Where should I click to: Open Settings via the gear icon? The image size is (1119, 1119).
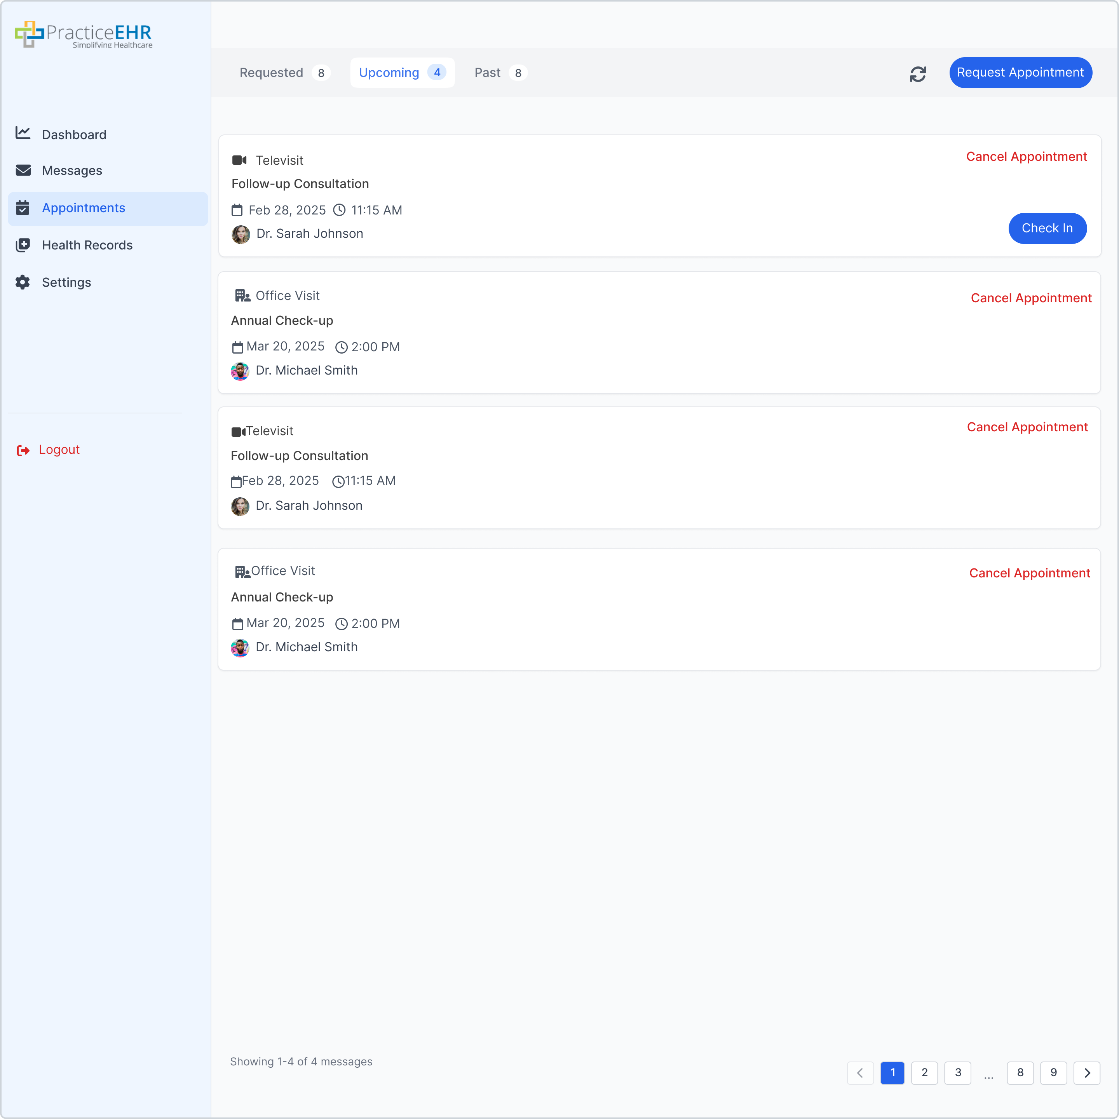point(23,282)
